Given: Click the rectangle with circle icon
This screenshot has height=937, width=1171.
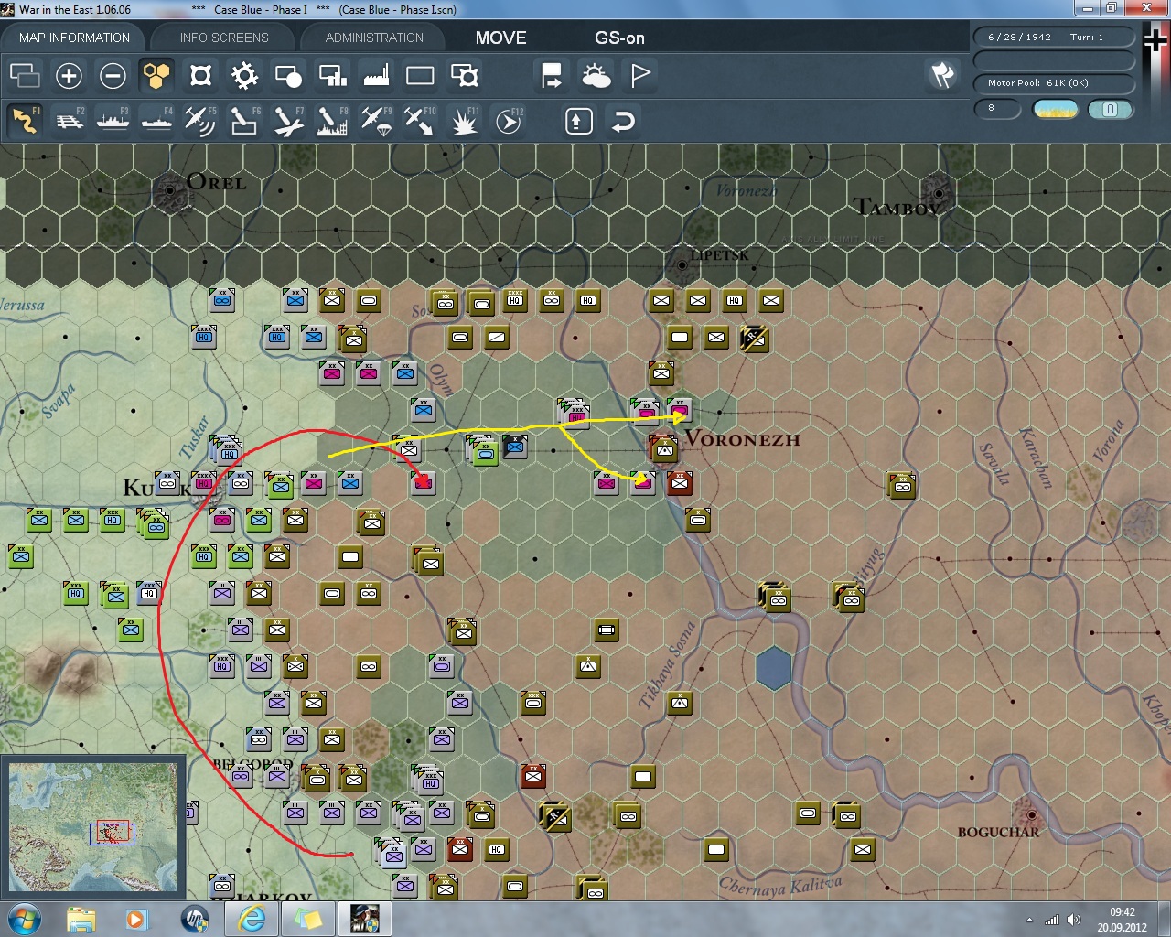Looking at the screenshot, I should pos(288,76).
